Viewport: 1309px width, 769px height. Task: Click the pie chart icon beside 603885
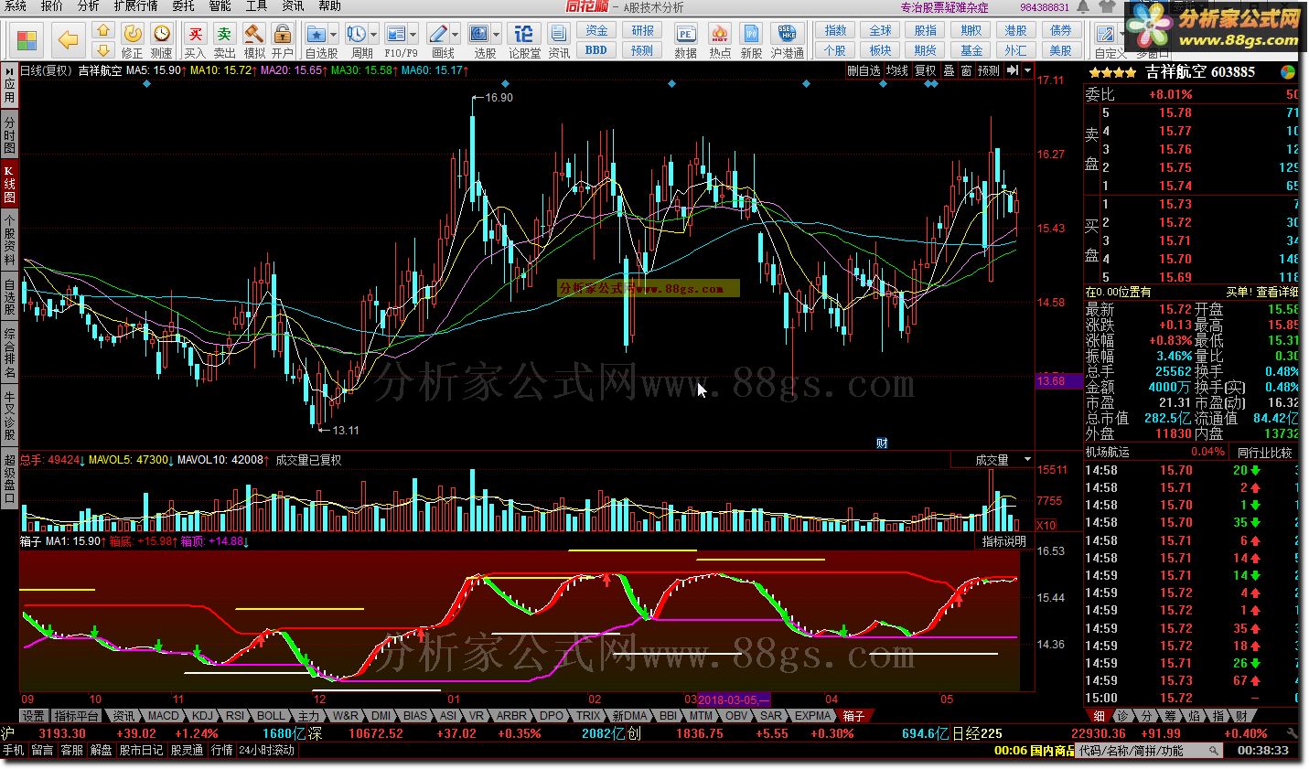click(x=1288, y=71)
